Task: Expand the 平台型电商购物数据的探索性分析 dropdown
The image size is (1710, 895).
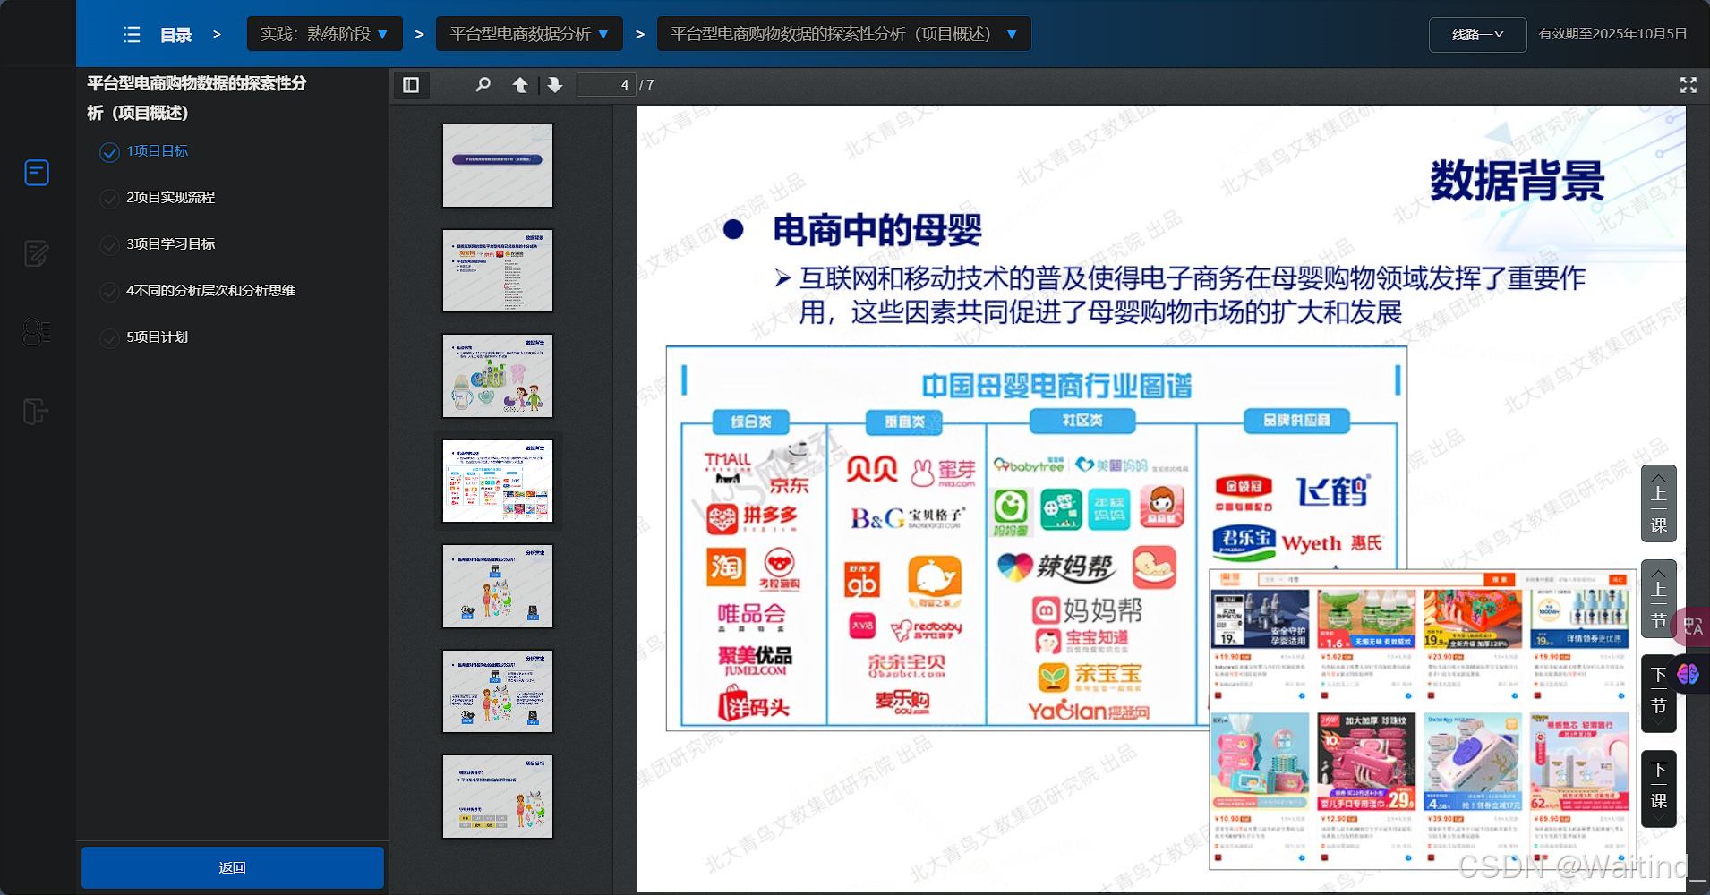Action: (844, 34)
